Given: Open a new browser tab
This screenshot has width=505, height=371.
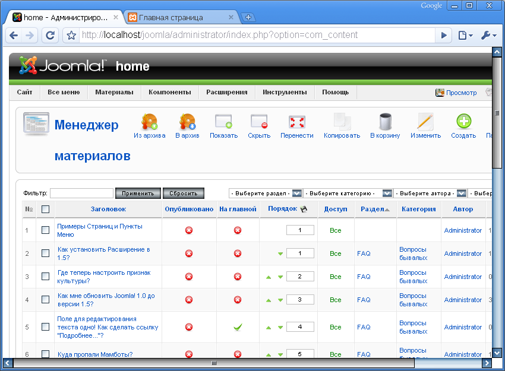Looking at the screenshot, I should pos(248,17).
